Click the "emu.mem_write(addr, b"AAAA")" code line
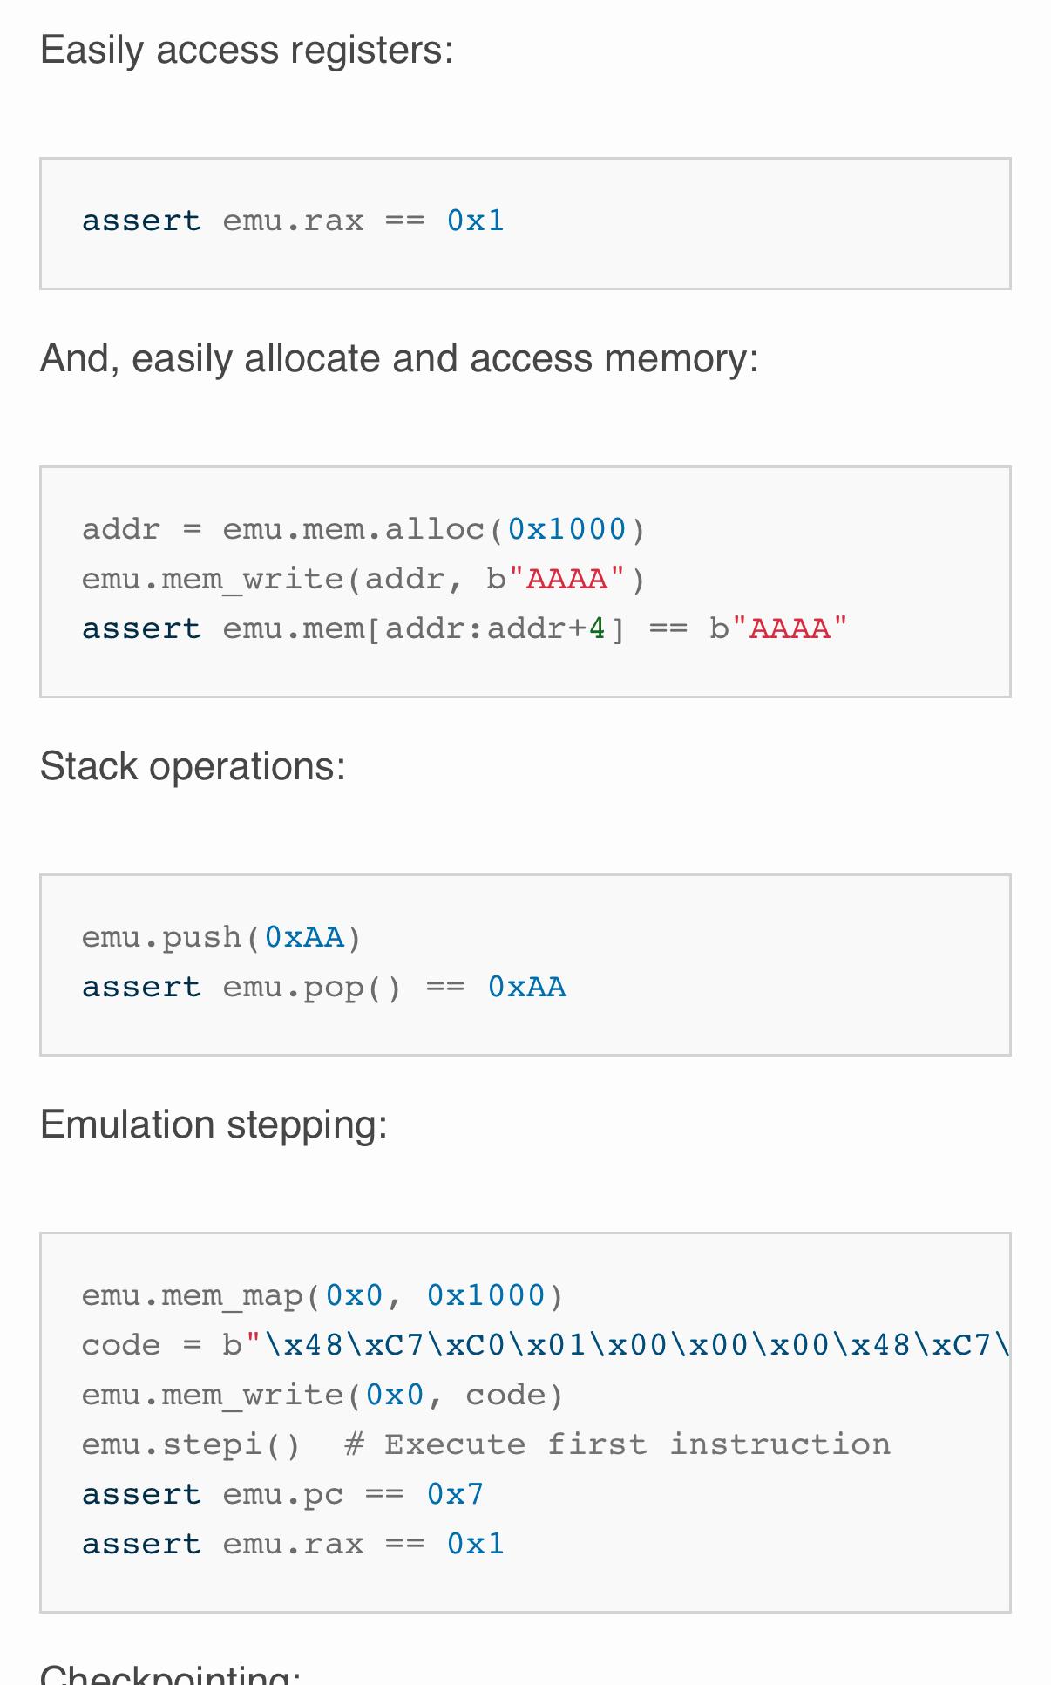1051x1685 pixels. pyautogui.click(x=363, y=580)
